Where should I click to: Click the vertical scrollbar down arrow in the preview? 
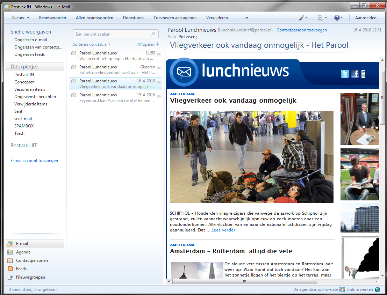[382, 275]
